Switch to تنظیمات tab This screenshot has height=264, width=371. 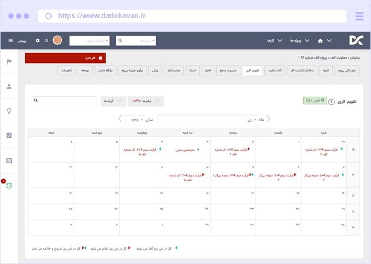click(67, 71)
